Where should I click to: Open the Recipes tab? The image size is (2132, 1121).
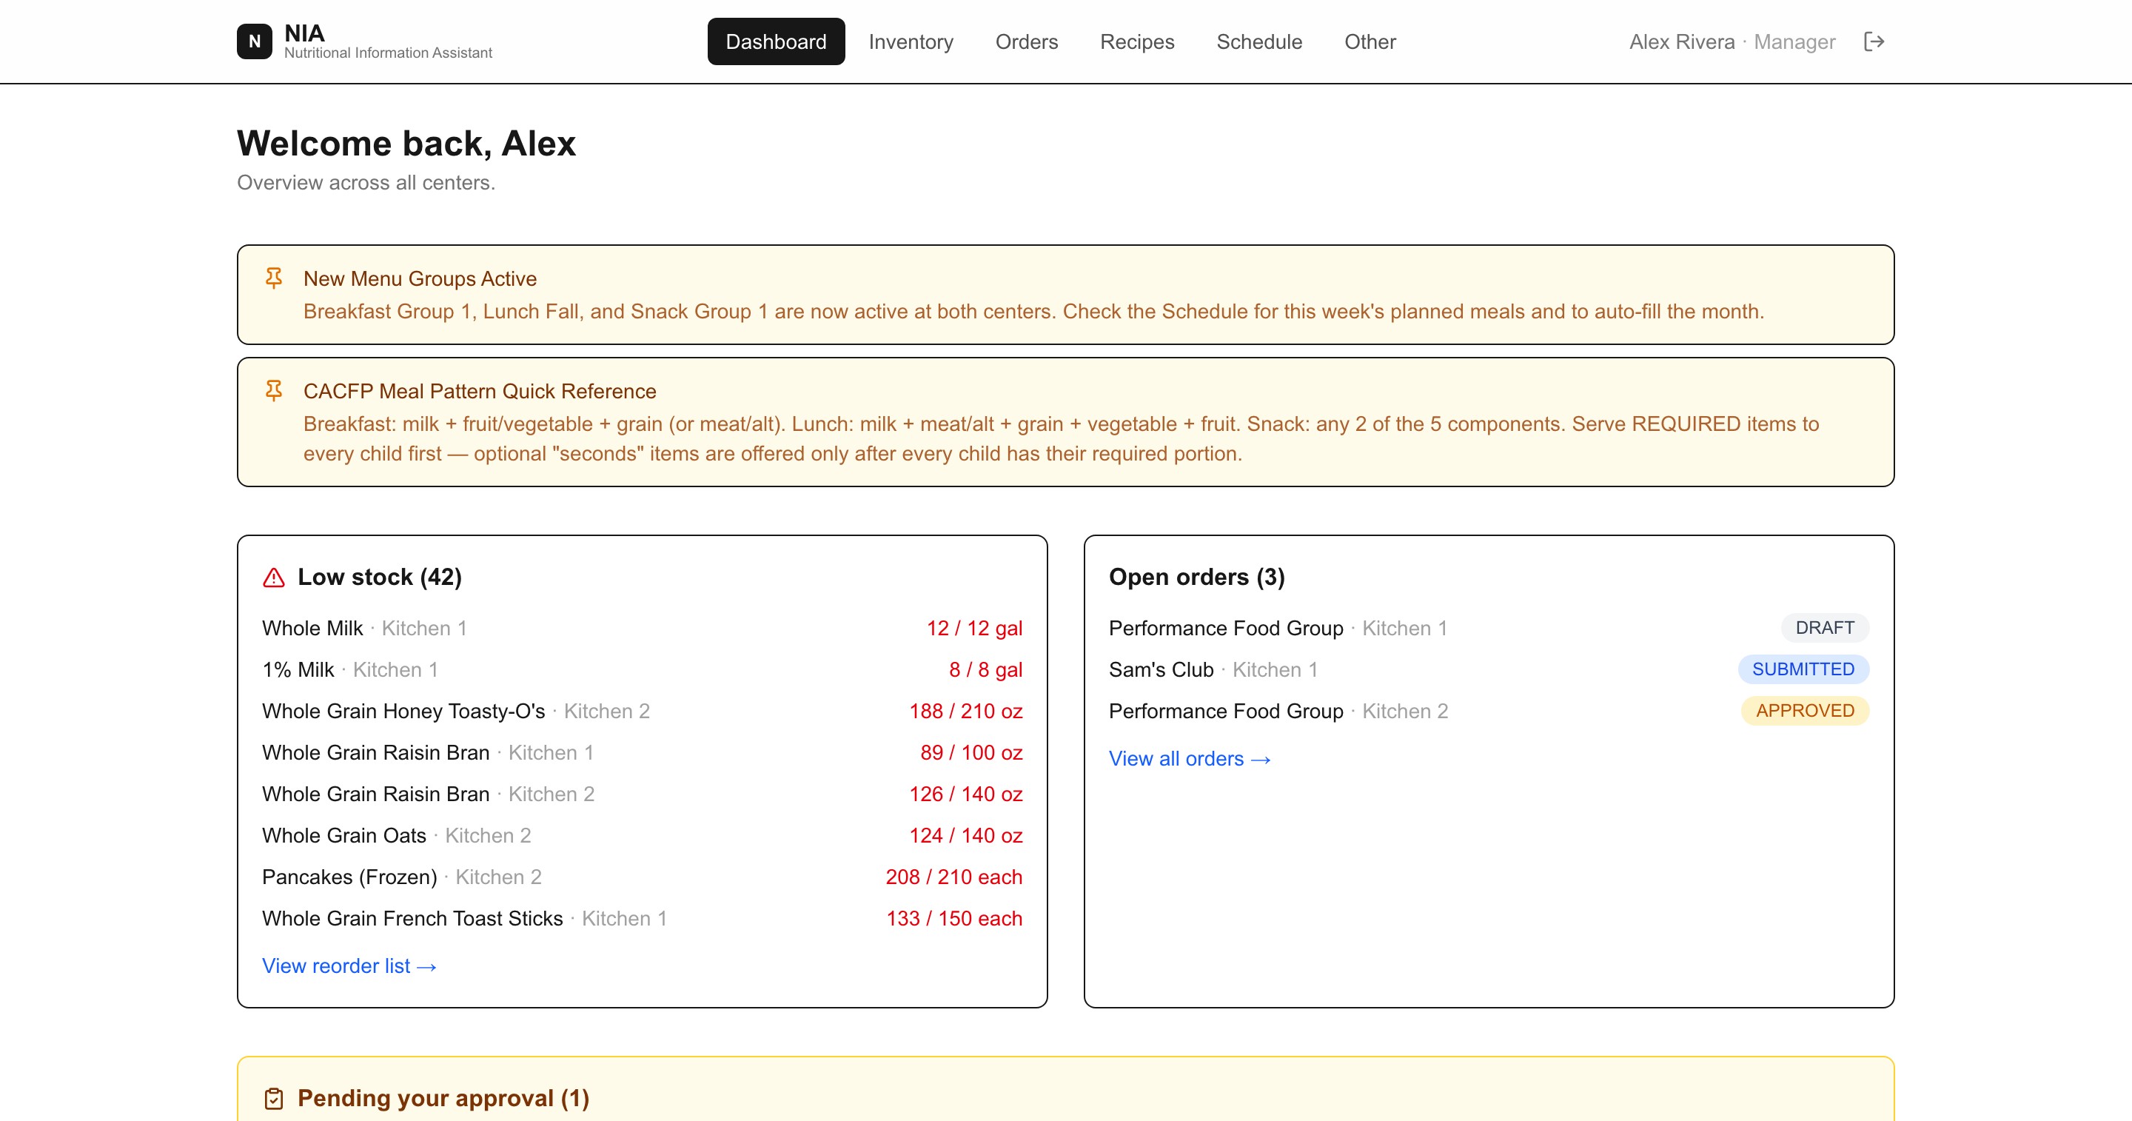click(1136, 41)
